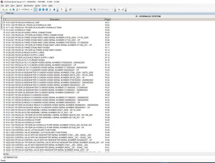Click arrow icon of 6126-400 DOUBLE REACH SUPPLY LINES
This screenshot has height=163, width=215.
(x=4, y=57)
